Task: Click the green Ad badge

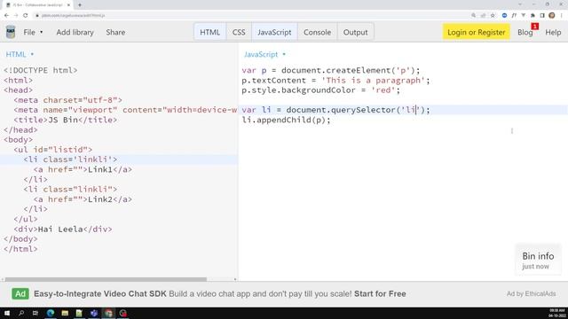Action: (20, 293)
